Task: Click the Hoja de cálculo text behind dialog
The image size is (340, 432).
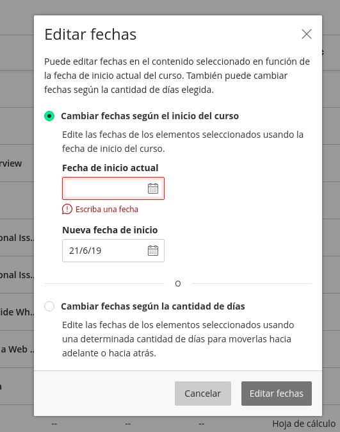Action: 304,424
